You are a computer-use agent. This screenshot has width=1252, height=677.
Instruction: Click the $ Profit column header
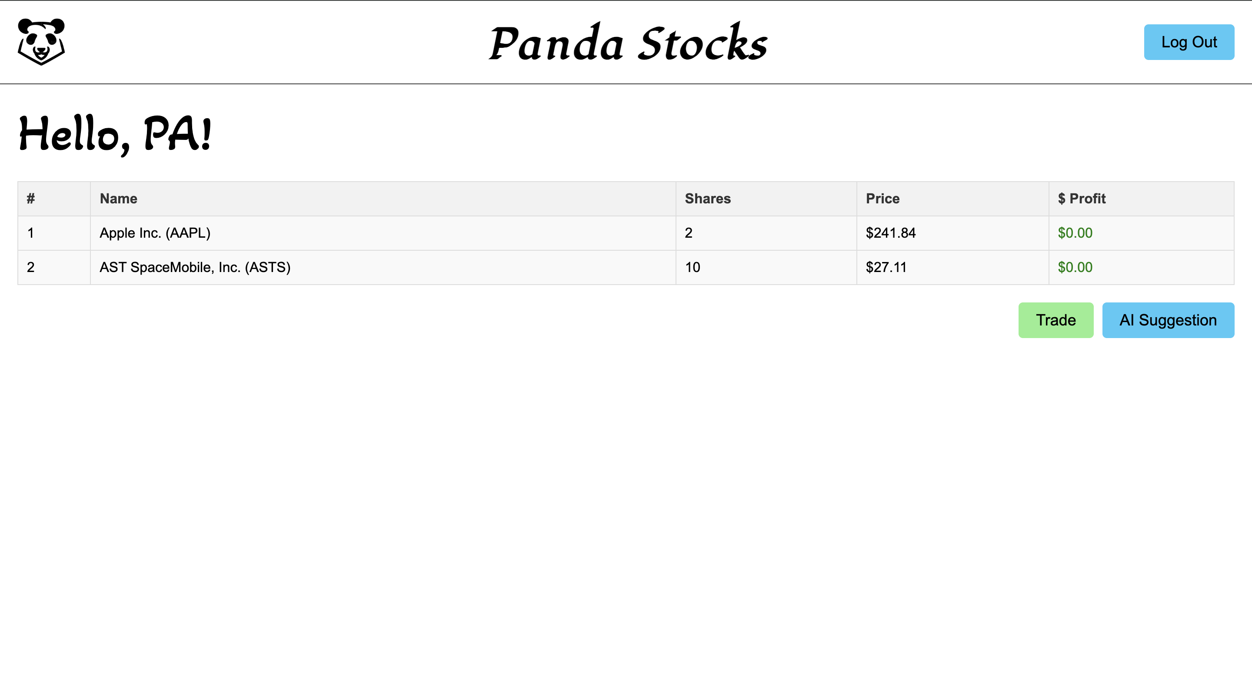point(1082,199)
